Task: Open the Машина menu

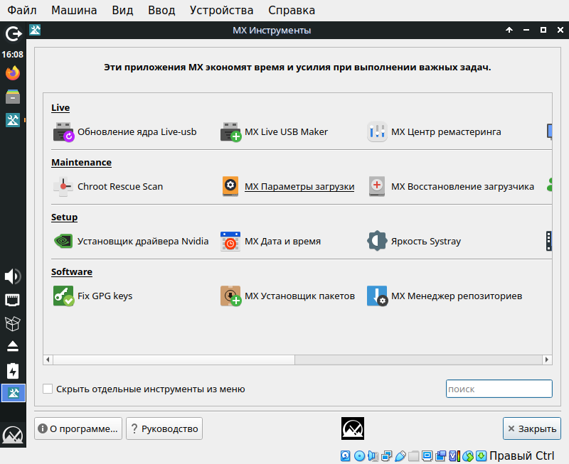Action: point(74,10)
